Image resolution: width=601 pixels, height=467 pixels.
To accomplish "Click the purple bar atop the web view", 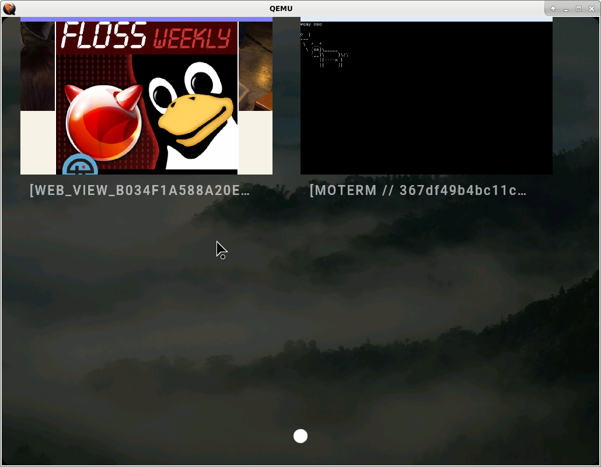I will 146,19.
